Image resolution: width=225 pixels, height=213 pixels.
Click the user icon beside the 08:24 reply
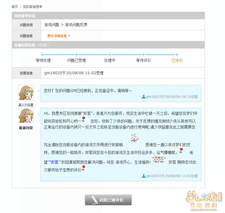click(x=144, y=97)
